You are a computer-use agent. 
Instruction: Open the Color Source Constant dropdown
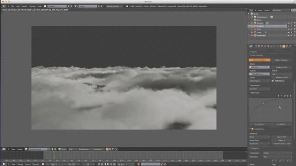click(259, 89)
